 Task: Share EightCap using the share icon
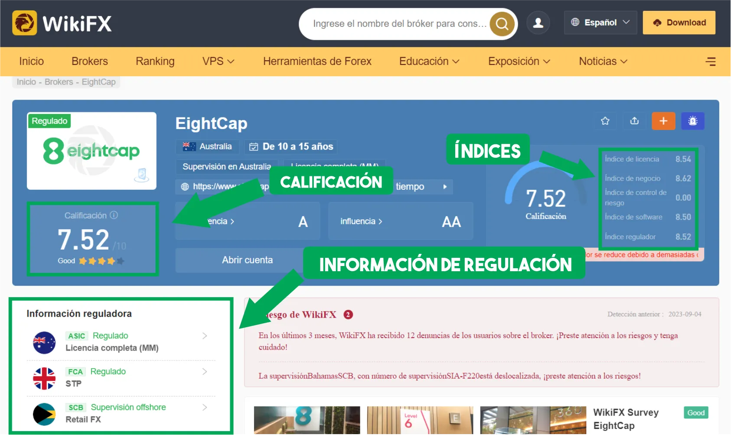click(634, 121)
